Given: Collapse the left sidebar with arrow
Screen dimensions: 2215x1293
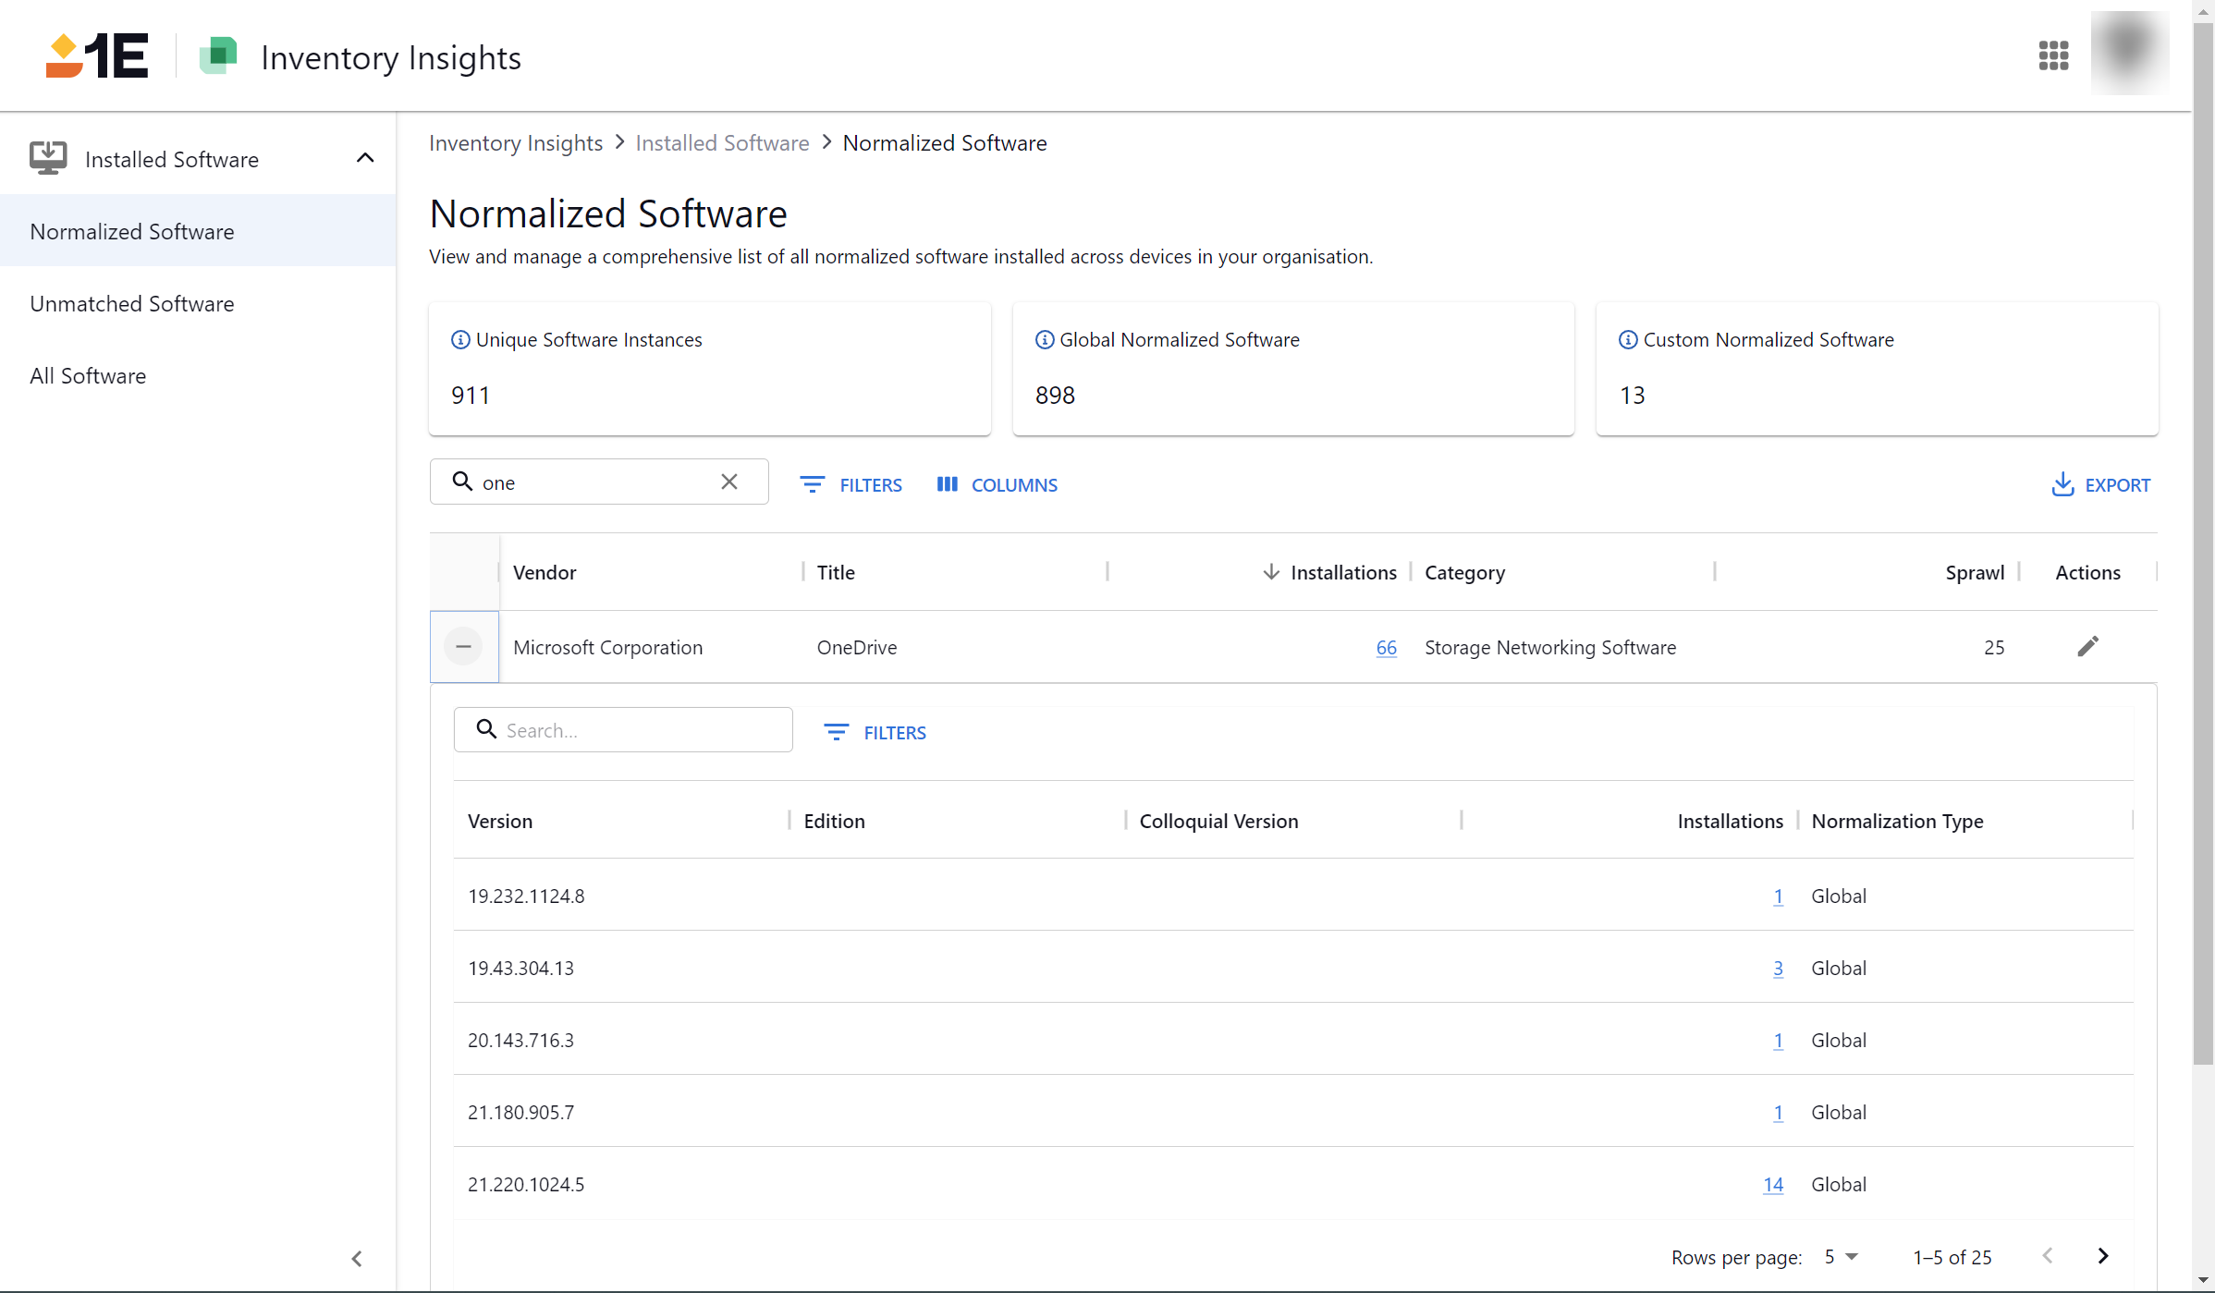Looking at the screenshot, I should tap(357, 1258).
